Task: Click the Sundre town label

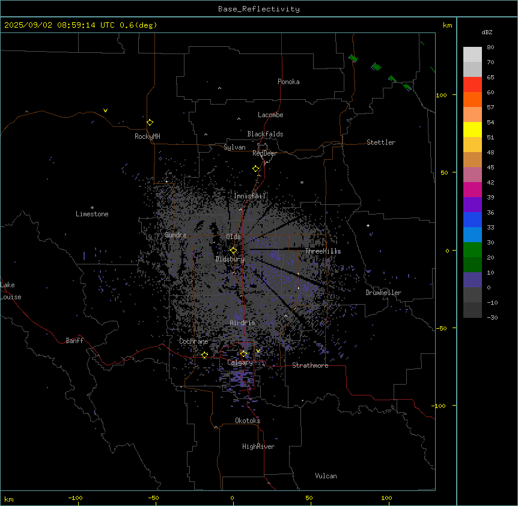Action: (x=175, y=235)
